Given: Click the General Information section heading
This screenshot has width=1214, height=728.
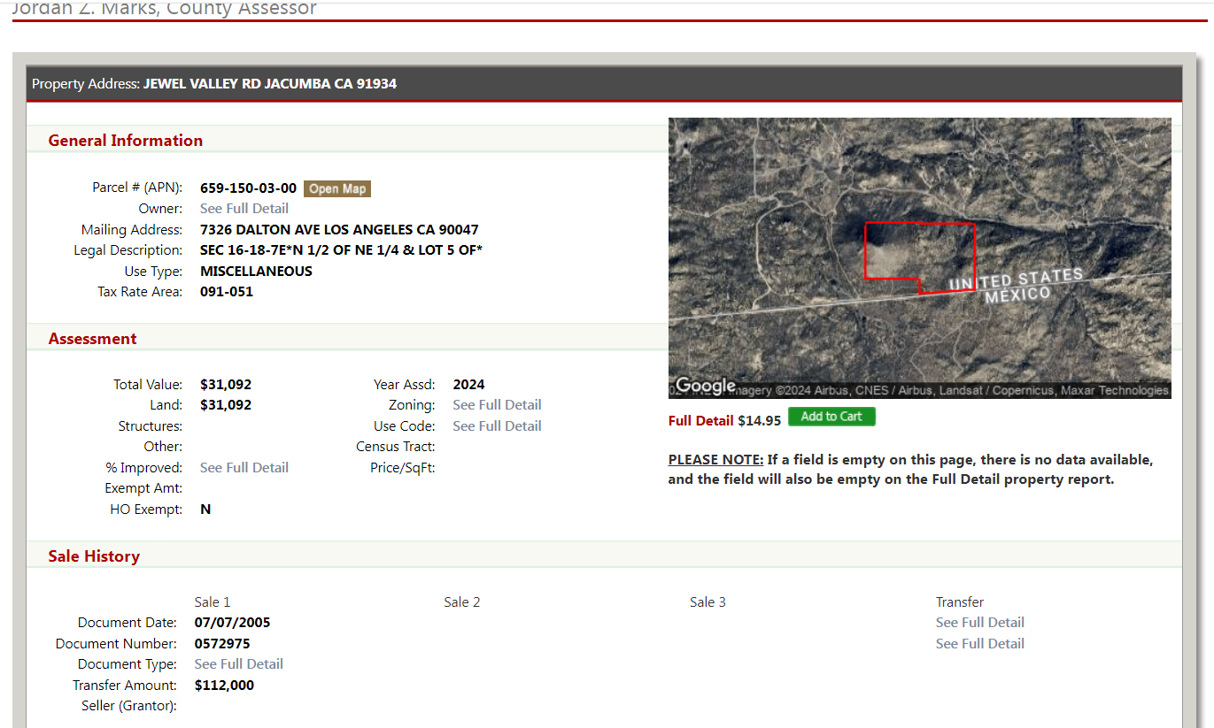Looking at the screenshot, I should click(125, 141).
